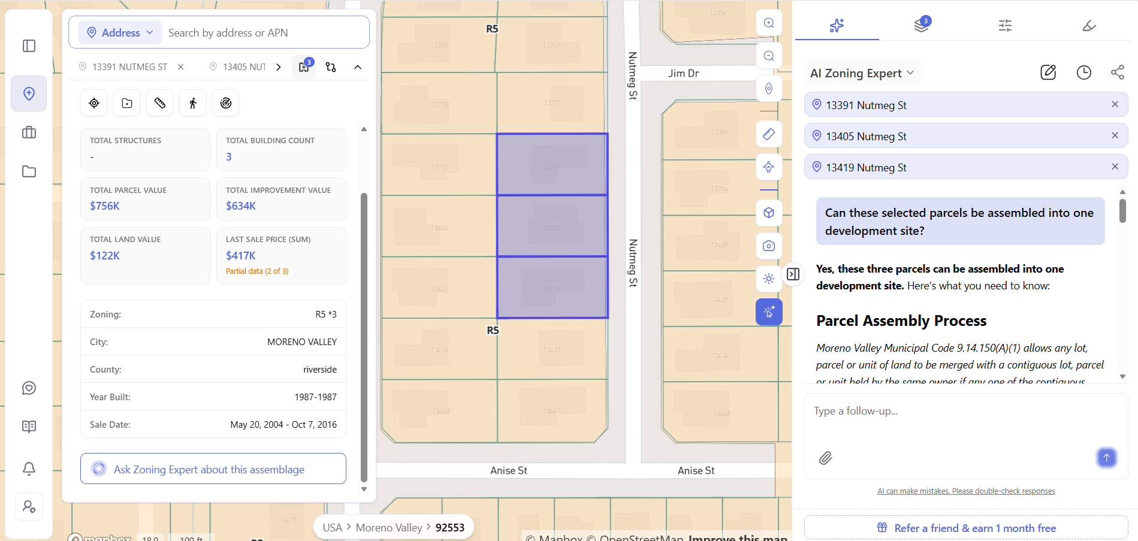
Task: Open the briefcase portfolio icon
Action: [x=29, y=132]
